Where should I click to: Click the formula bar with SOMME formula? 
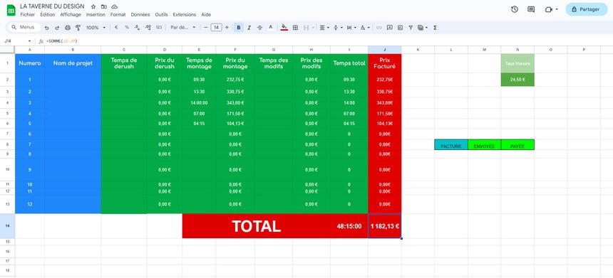[x=329, y=41]
